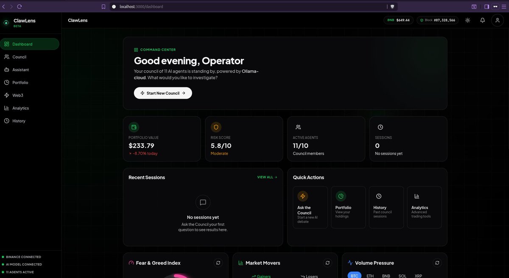Switch to the Losers tab
Screen dimensions: 509x278
pyautogui.click(x=309, y=276)
